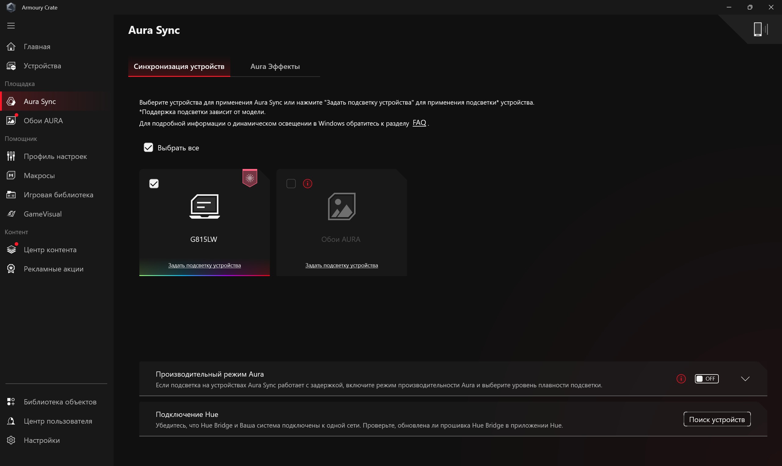Open the Aura Эффекты tab
The image size is (782, 466).
(275, 66)
